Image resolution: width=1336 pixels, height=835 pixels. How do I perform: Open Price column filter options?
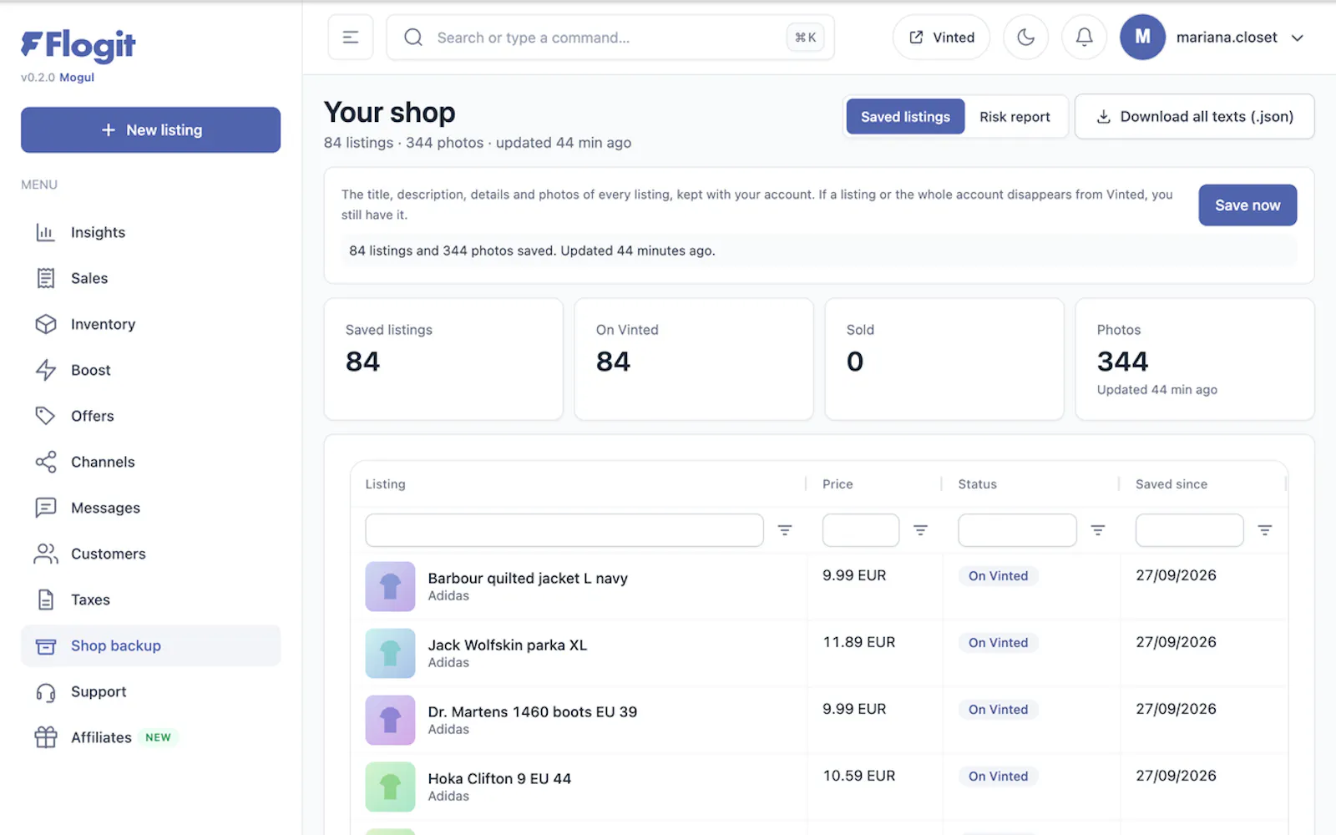coord(920,530)
